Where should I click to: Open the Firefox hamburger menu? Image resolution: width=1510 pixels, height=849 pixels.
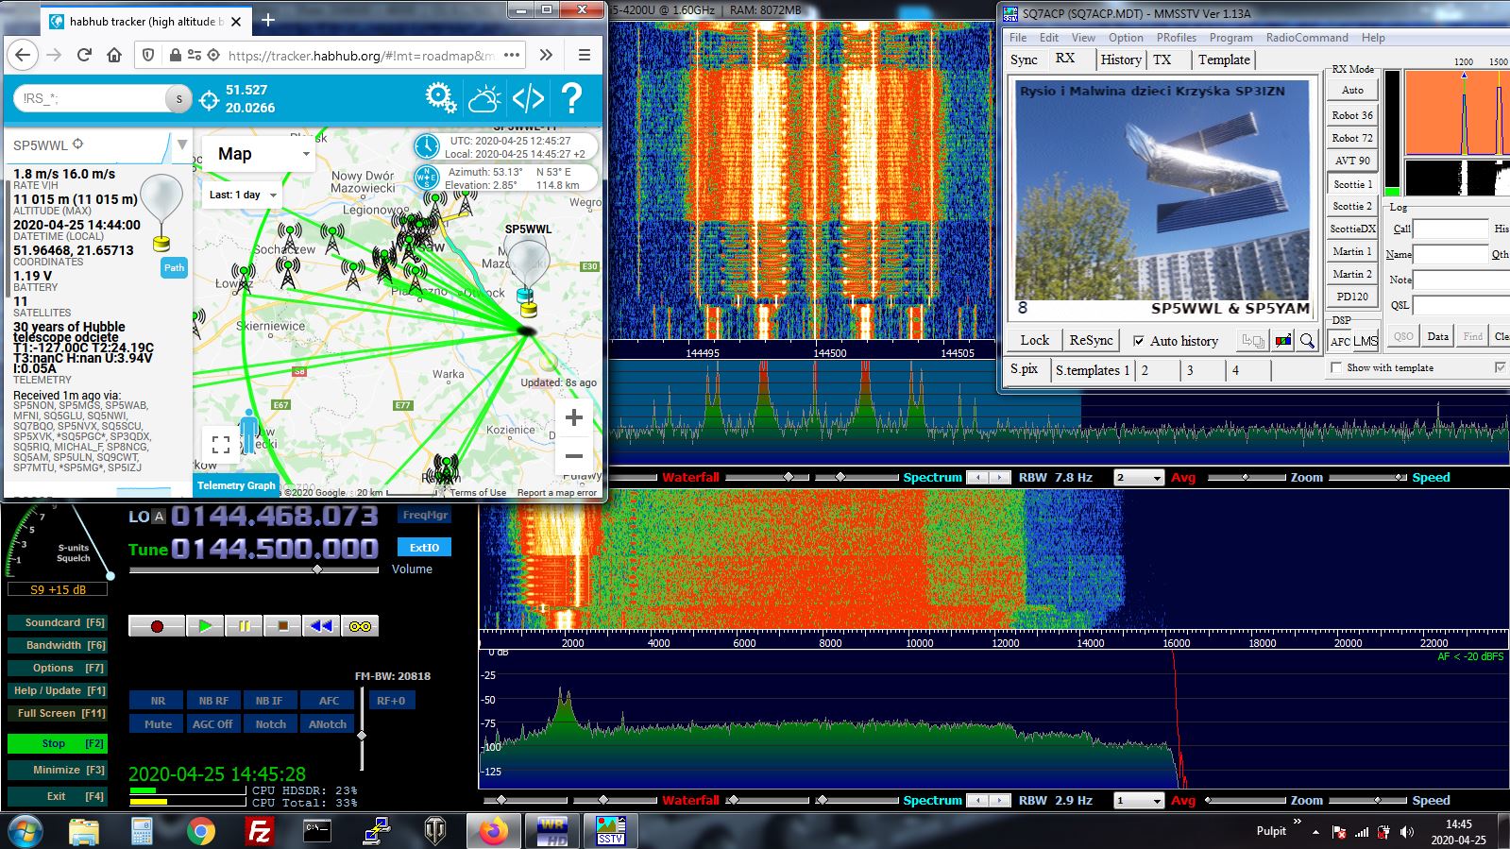pyautogui.click(x=585, y=55)
